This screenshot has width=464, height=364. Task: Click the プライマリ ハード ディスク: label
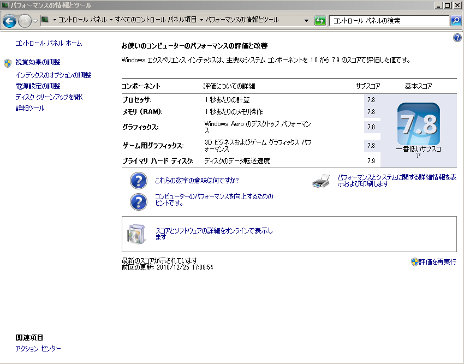(158, 161)
